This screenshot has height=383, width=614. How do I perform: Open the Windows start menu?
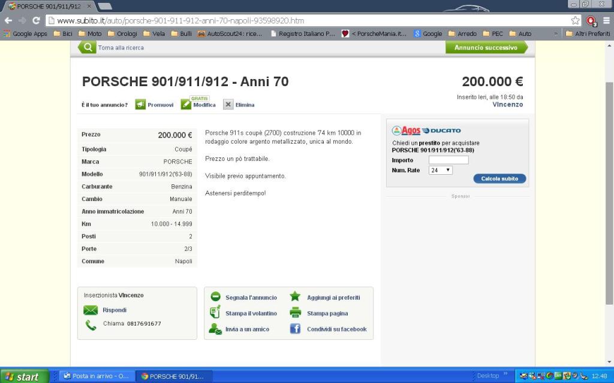click(24, 376)
